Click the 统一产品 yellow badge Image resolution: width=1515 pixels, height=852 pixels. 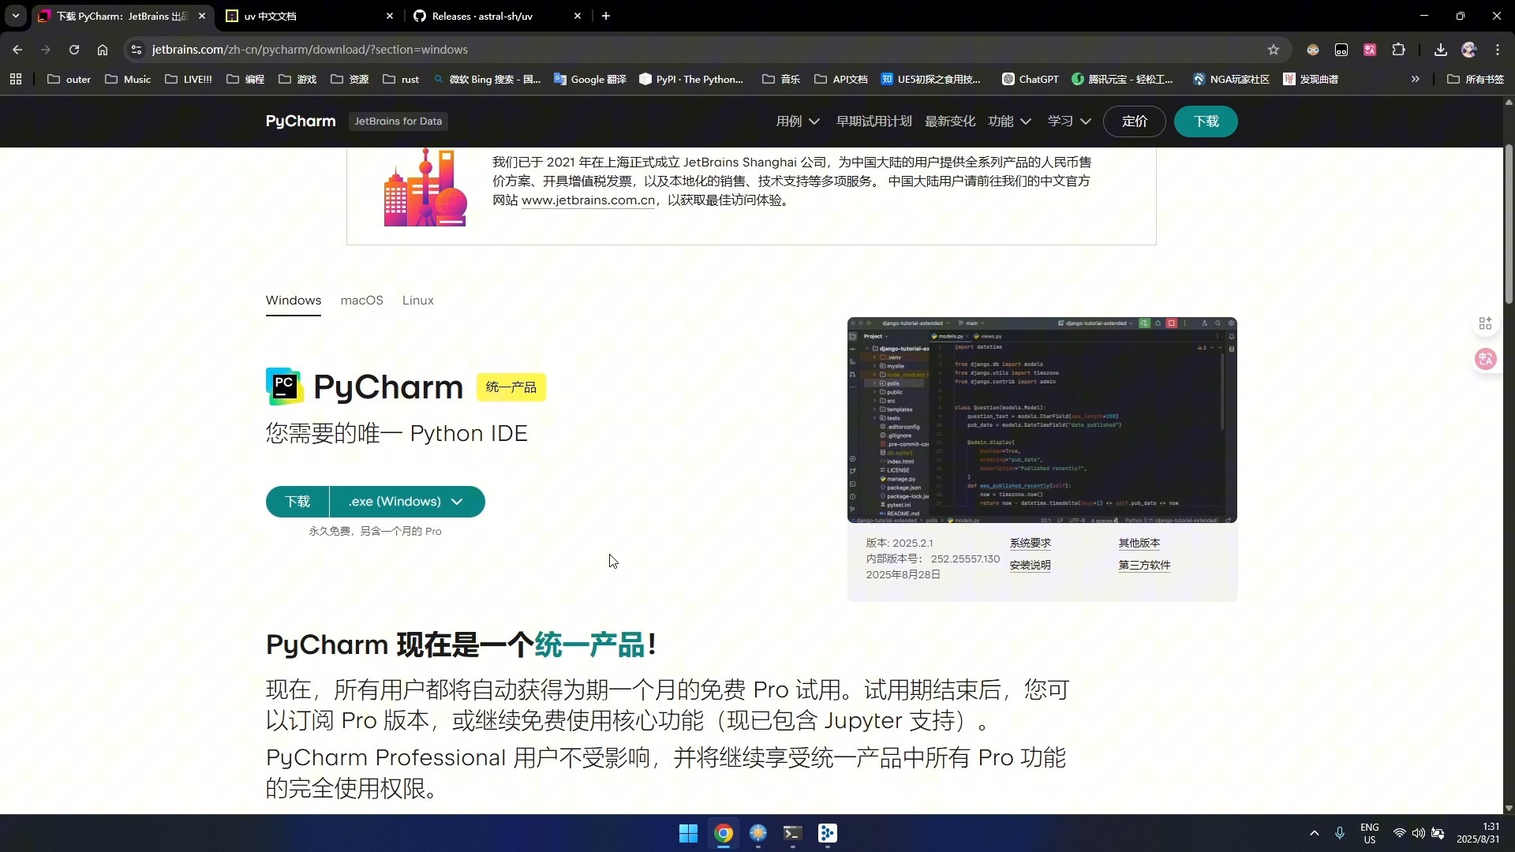tap(511, 387)
